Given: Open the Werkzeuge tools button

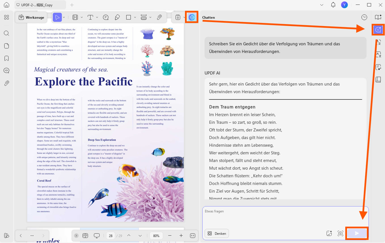Looking at the screenshot, I should [31, 18].
